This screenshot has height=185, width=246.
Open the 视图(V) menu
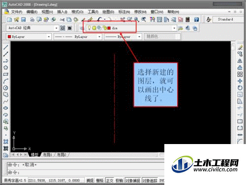tap(47, 12)
